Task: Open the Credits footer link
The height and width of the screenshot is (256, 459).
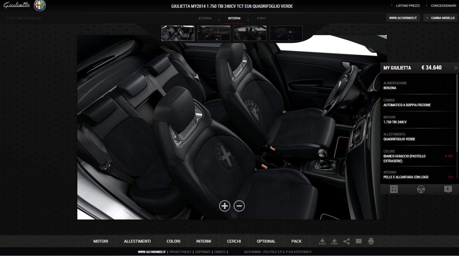Action: click(220, 252)
